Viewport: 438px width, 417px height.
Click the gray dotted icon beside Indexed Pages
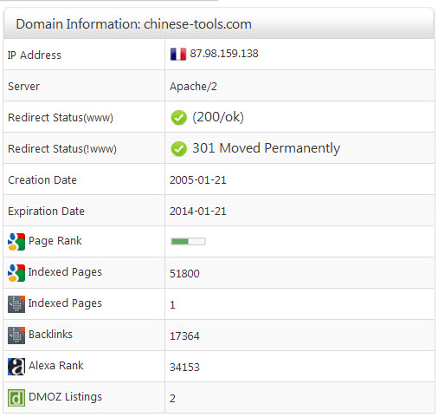coord(16,304)
